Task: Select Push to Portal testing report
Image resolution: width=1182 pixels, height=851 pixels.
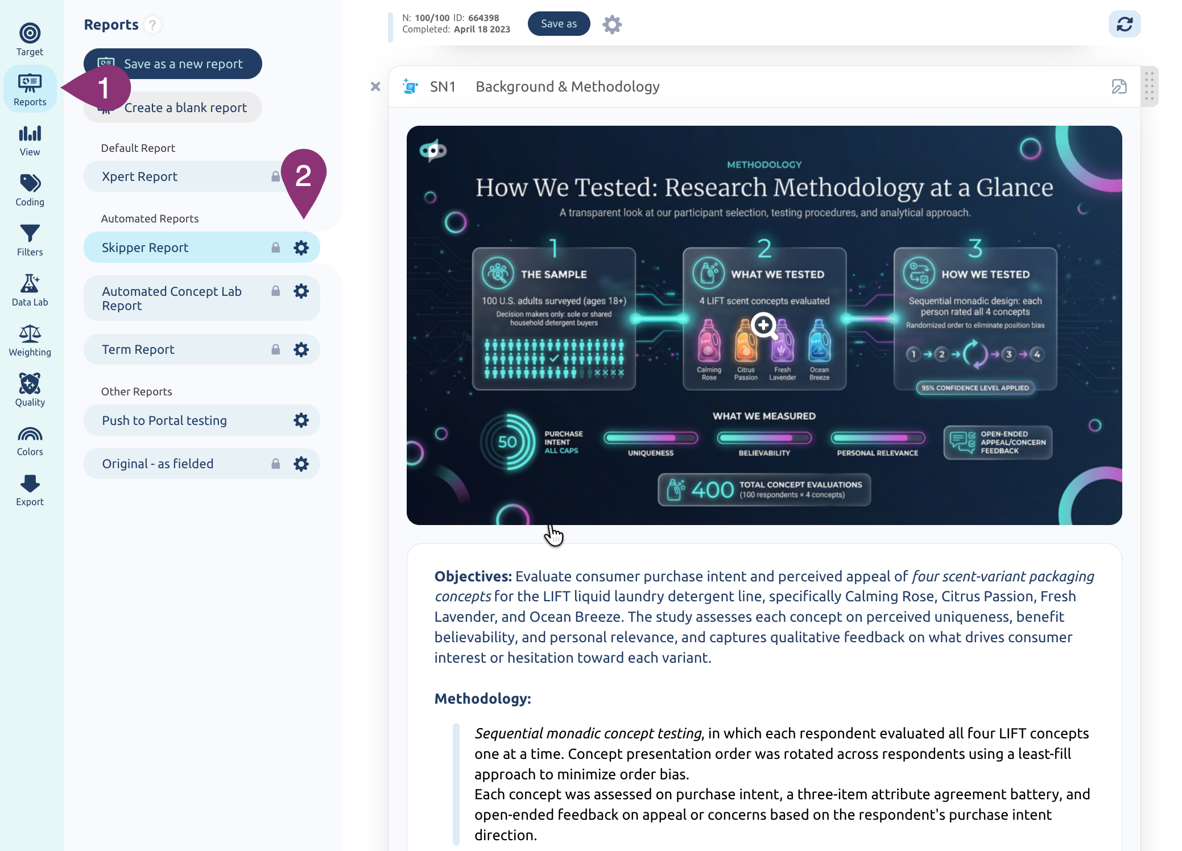Action: [x=201, y=420]
